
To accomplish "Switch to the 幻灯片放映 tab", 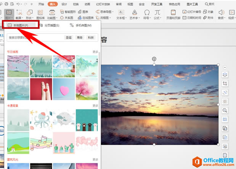I will coord(103,4).
